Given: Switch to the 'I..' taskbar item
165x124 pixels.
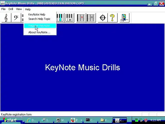Looking at the screenshot, I should (46, 120).
